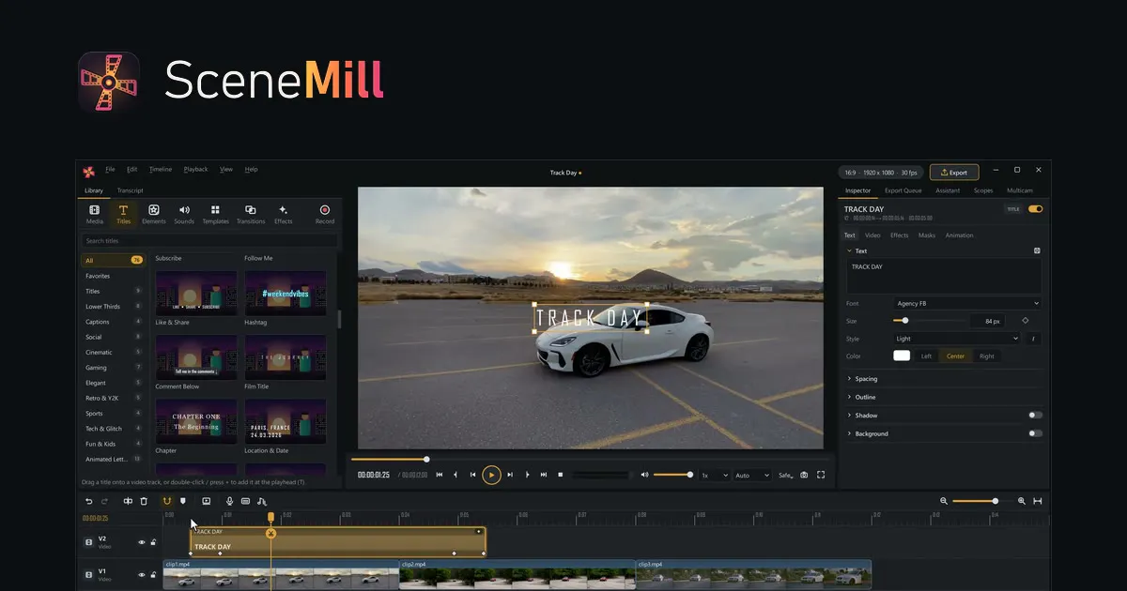Play the preview video
Image resolution: width=1127 pixels, height=591 pixels.
click(x=491, y=476)
